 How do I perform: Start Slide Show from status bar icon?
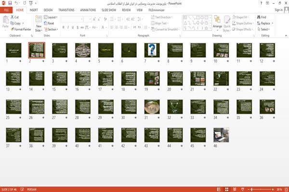tap(243, 189)
